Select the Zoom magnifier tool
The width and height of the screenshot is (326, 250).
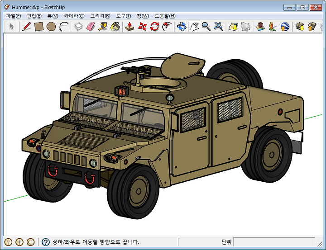(206, 27)
